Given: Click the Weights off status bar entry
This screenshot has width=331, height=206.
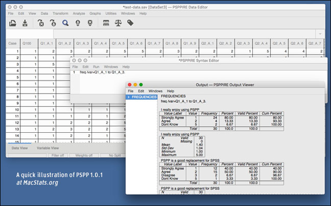Looking at the screenshot, I should coord(84,156).
